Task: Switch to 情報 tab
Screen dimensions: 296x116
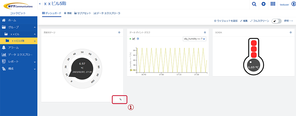Action: point(68,13)
